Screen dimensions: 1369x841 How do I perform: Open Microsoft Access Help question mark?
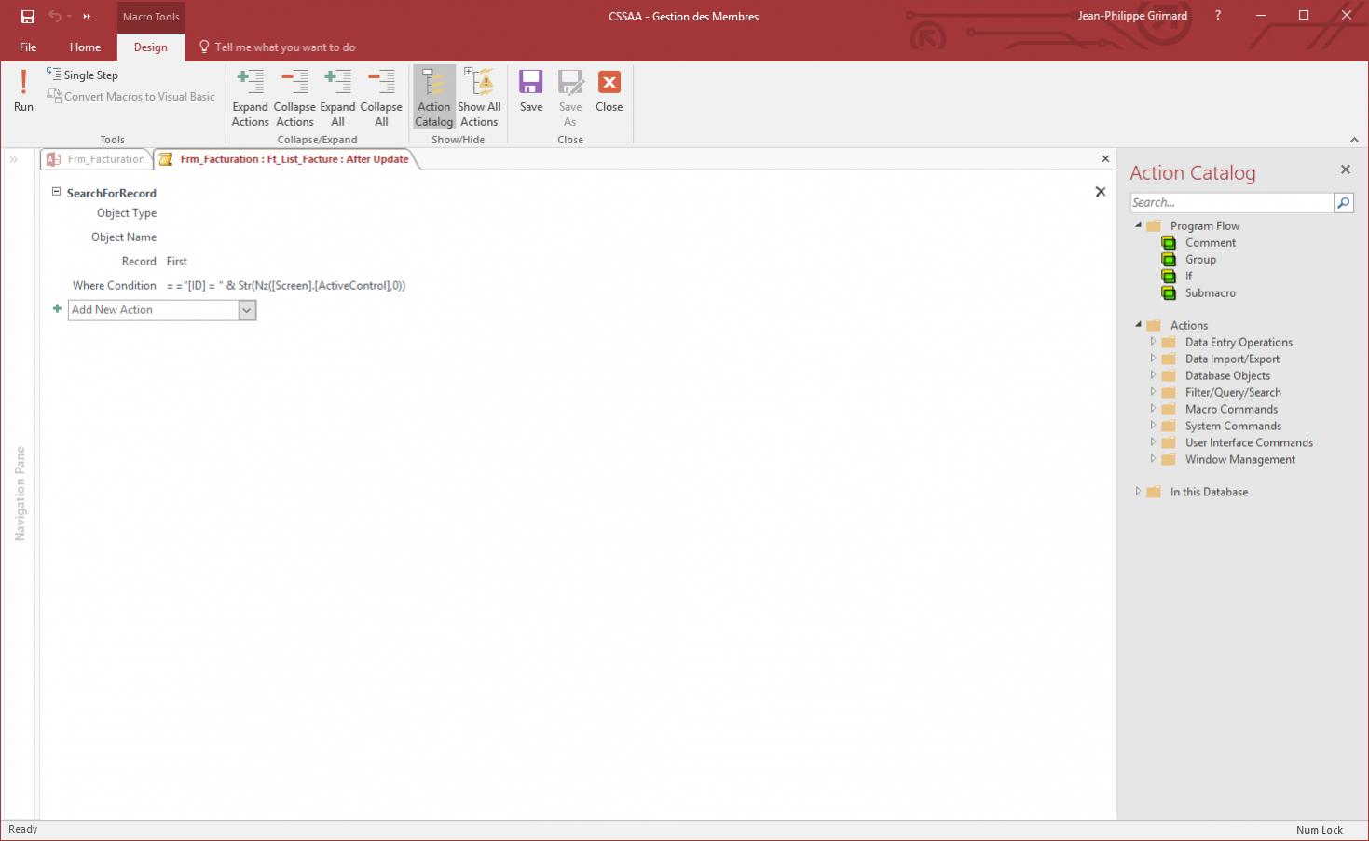click(1218, 16)
